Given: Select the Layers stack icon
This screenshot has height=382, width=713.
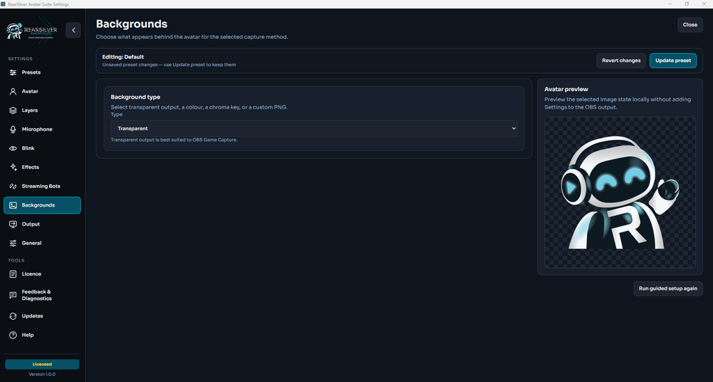Looking at the screenshot, I should click(13, 111).
